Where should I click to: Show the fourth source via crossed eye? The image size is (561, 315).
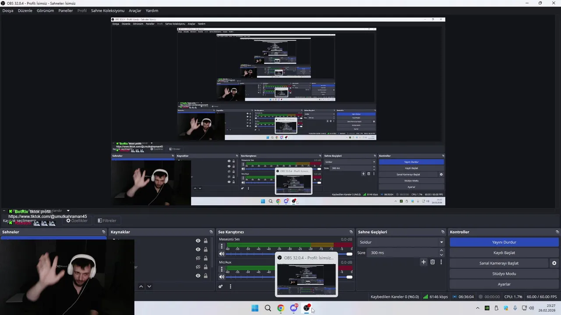[198, 267]
